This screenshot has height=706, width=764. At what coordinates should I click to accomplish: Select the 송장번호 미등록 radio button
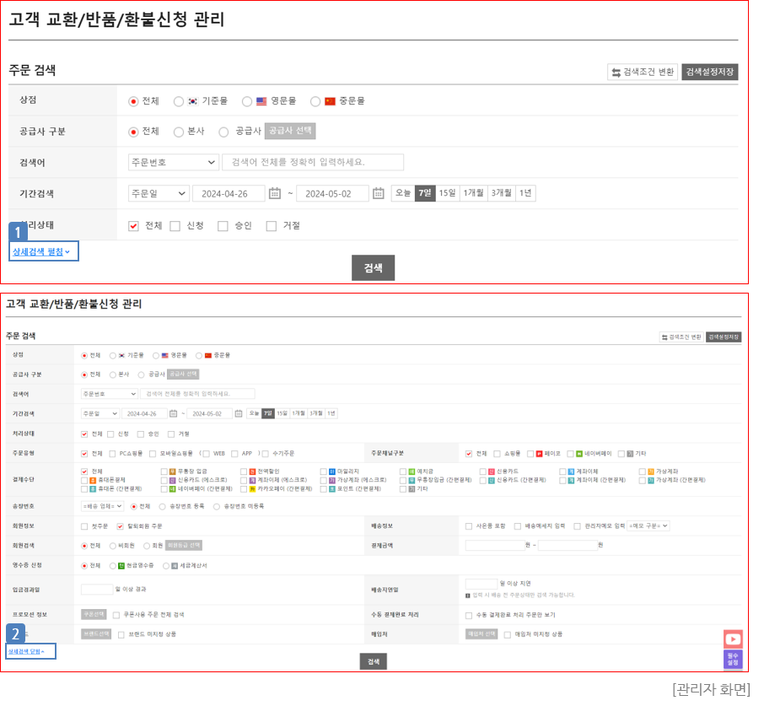(x=217, y=506)
